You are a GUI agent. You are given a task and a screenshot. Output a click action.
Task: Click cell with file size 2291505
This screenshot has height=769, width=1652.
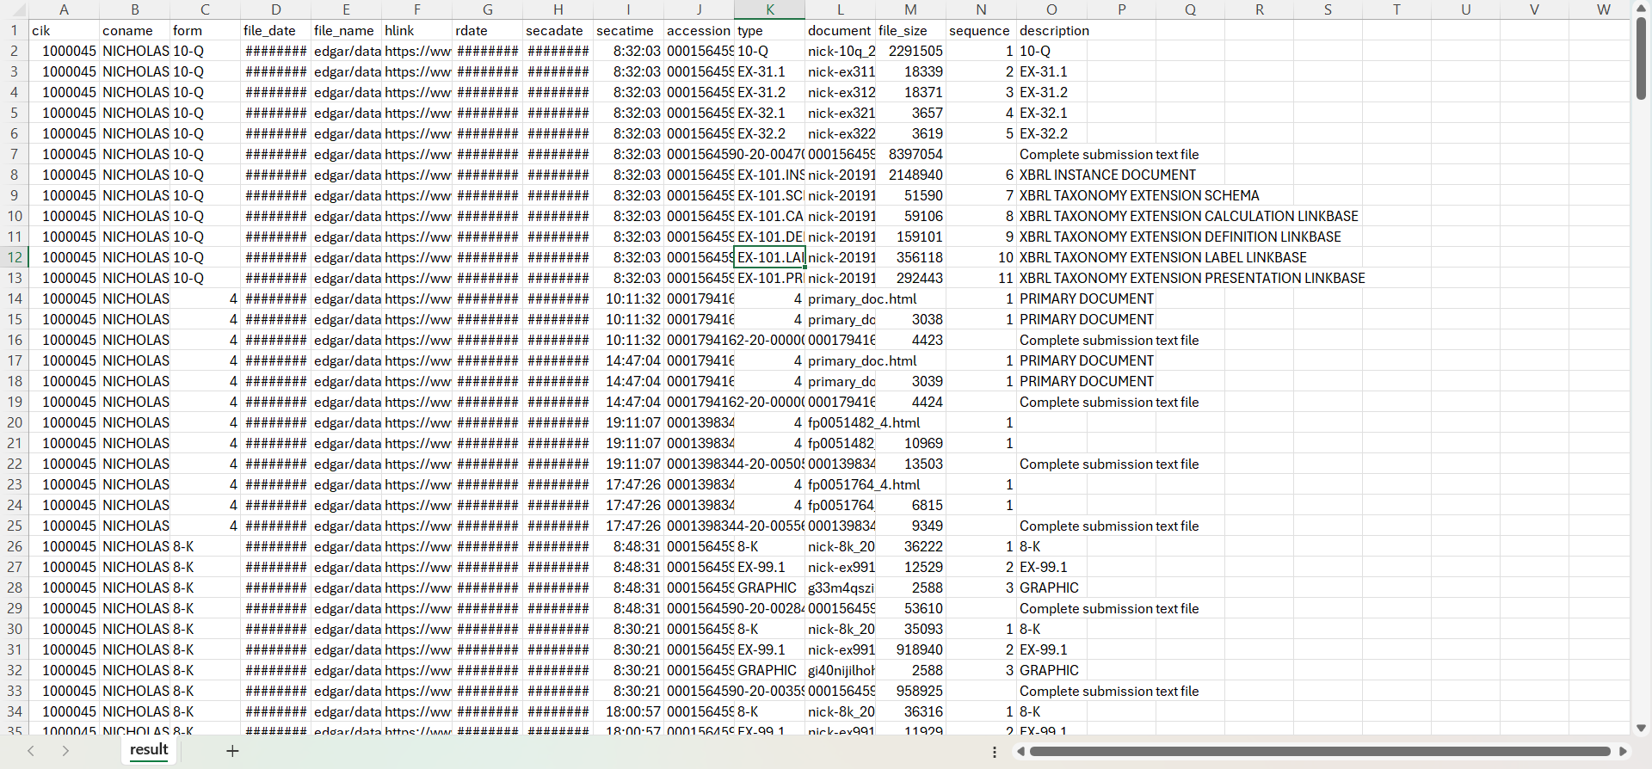(910, 51)
